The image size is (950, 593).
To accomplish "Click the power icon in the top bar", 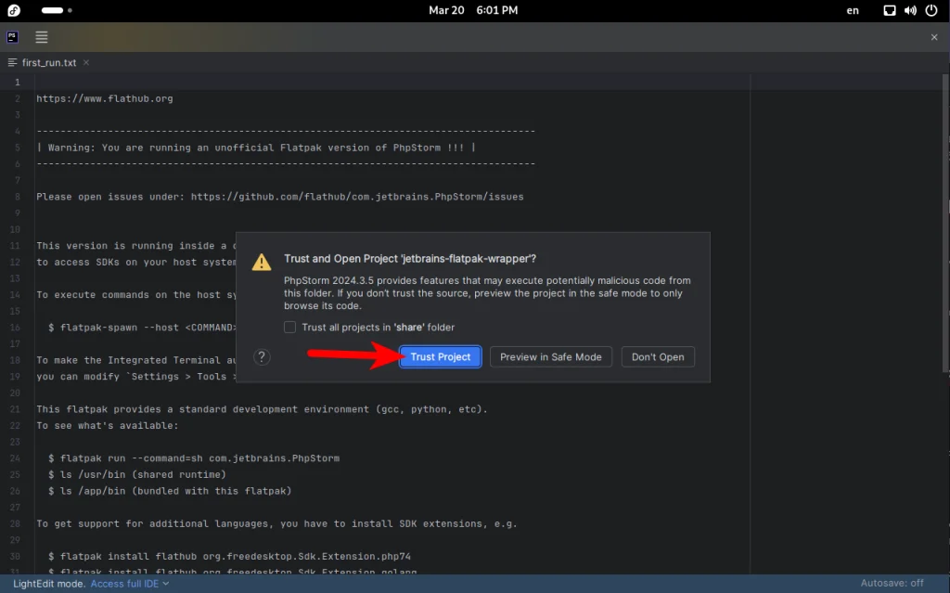I will pyautogui.click(x=931, y=10).
